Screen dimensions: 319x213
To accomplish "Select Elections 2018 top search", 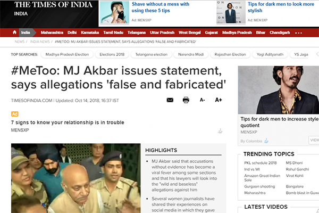I will [112, 54].
